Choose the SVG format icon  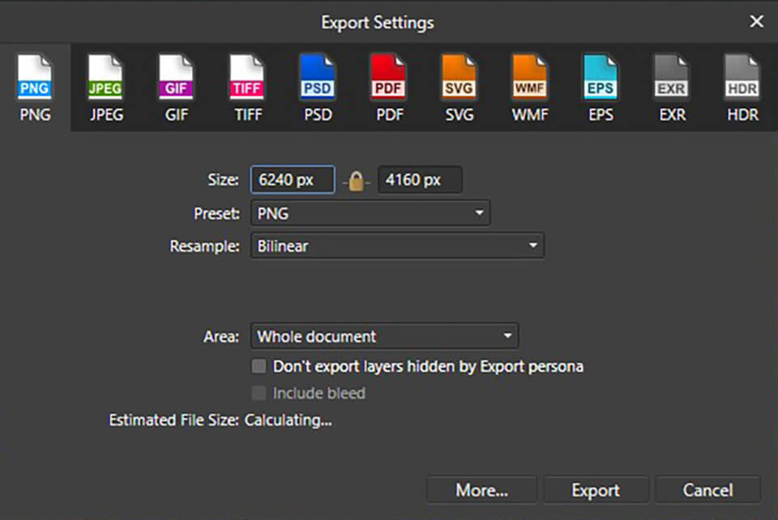tap(460, 87)
